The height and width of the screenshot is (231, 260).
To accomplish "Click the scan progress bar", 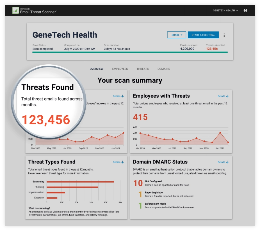I will coord(130,52).
